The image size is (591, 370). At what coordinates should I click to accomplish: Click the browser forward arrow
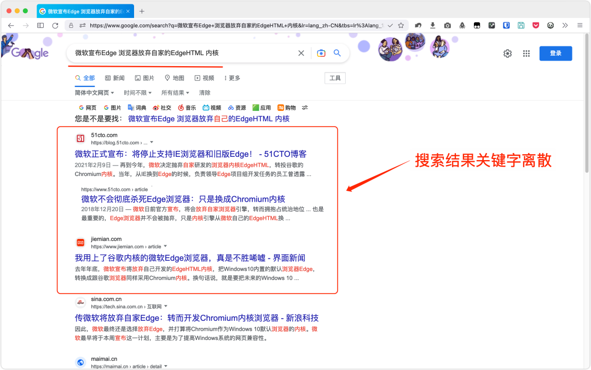(x=26, y=26)
